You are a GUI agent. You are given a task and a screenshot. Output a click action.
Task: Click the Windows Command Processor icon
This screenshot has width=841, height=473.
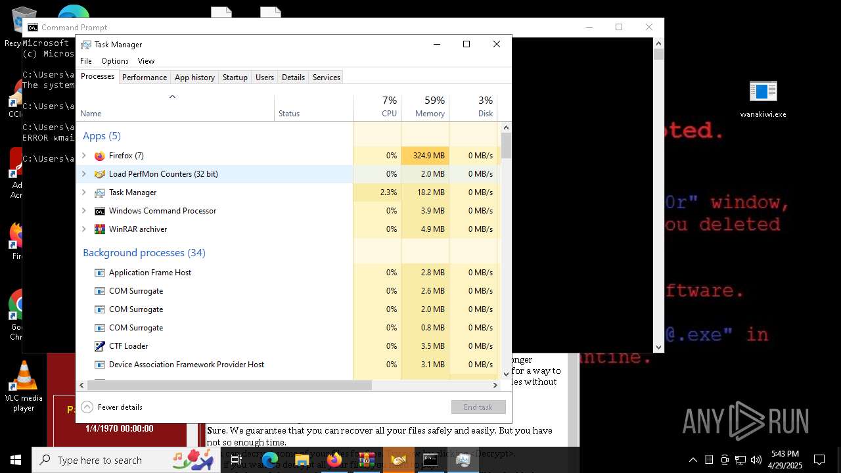coord(99,211)
